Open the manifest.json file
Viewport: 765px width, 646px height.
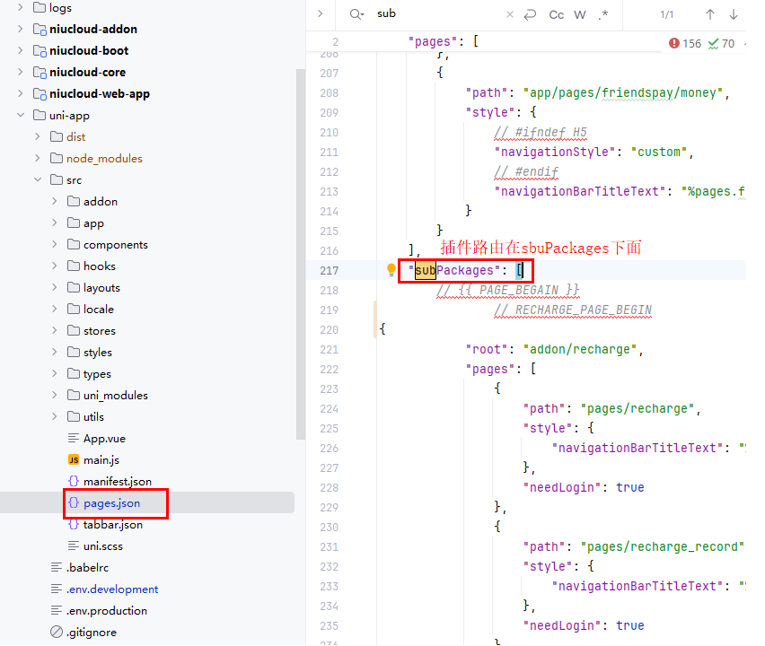click(x=117, y=482)
